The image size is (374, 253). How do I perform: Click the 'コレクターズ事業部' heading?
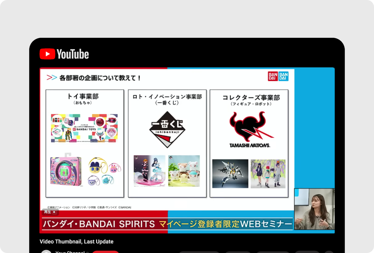[251, 97]
